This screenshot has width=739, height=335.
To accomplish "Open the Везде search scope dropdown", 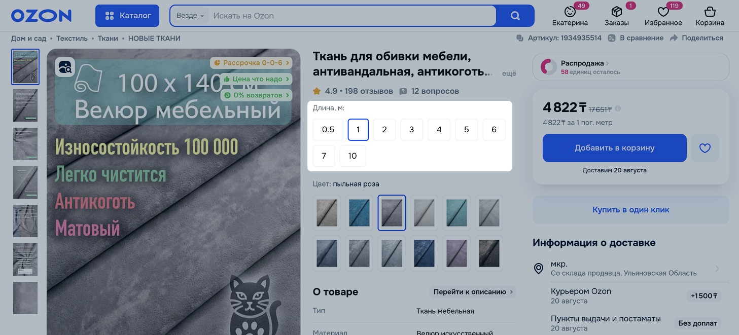I will 190,16.
